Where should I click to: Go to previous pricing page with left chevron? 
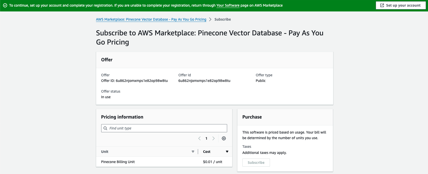(x=199, y=138)
